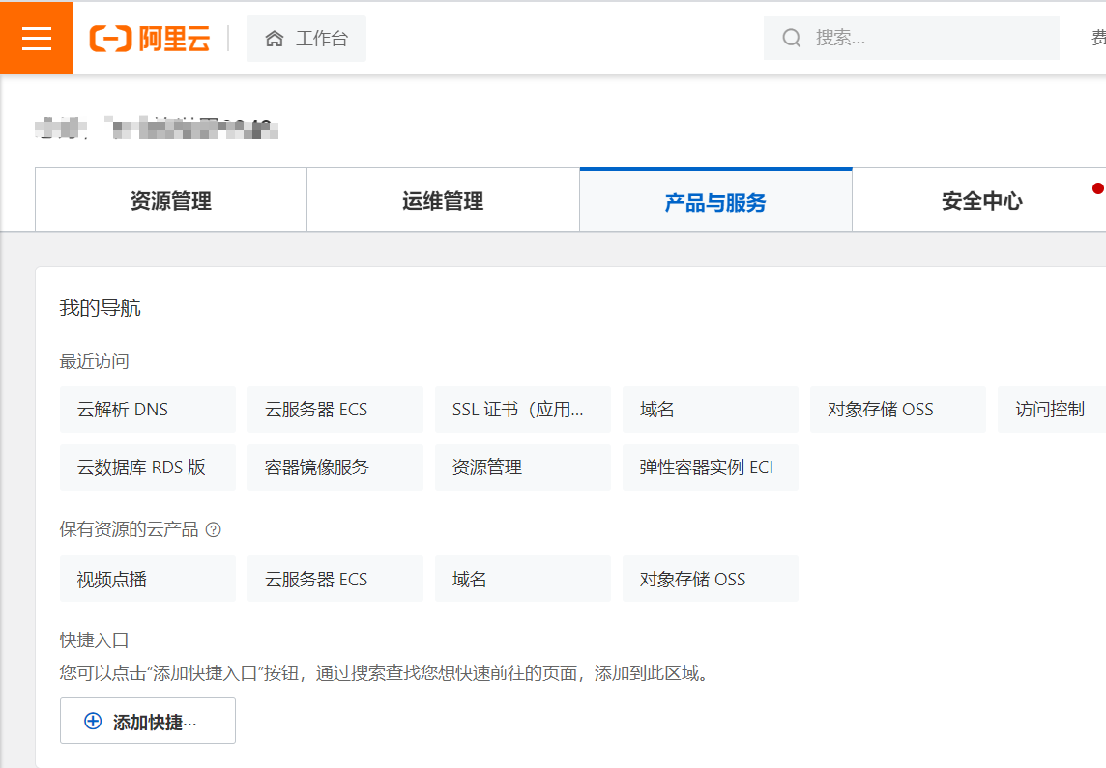
Task: Open 云服务器 ECS under 保有资源的云产品
Action: point(335,579)
